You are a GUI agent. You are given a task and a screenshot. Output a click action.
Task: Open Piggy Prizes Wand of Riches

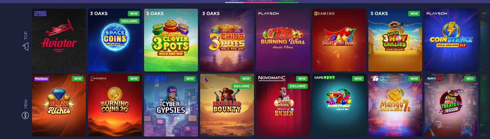tap(283, 105)
